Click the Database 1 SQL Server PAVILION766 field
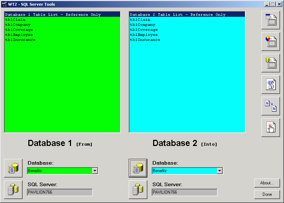Image resolution: width=284 pixels, height=203 pixels. pyautogui.click(x=60, y=193)
